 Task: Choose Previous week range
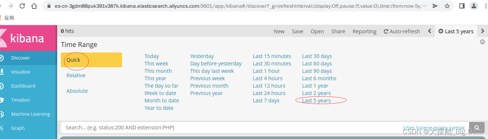tap(207, 78)
